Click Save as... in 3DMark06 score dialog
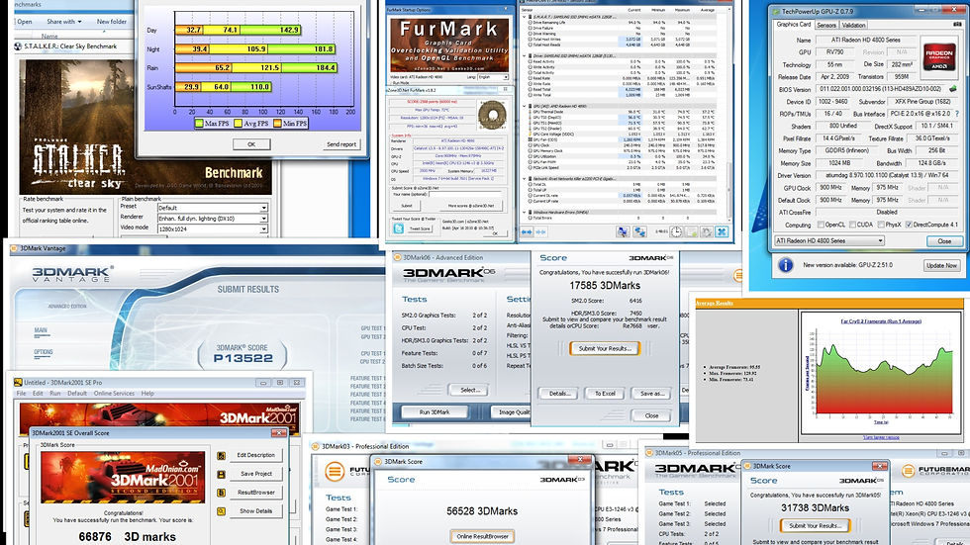 click(652, 394)
